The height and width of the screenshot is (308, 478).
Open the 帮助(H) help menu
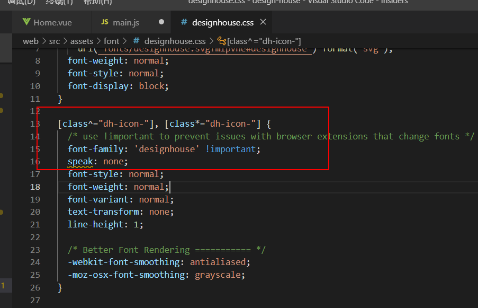coord(97,2)
